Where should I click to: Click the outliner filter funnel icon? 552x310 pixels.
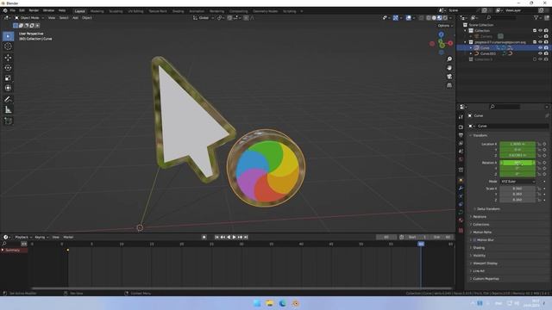[x=536, y=17]
